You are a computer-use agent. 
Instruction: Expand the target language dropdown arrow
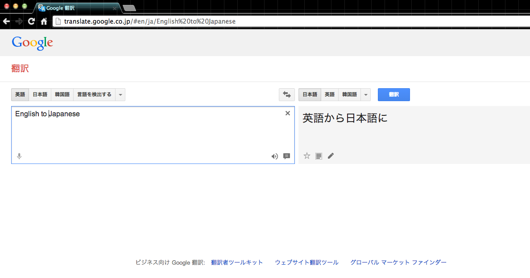coord(365,94)
